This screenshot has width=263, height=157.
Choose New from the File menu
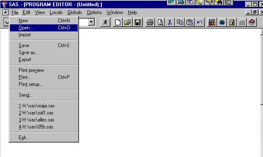[44, 21]
